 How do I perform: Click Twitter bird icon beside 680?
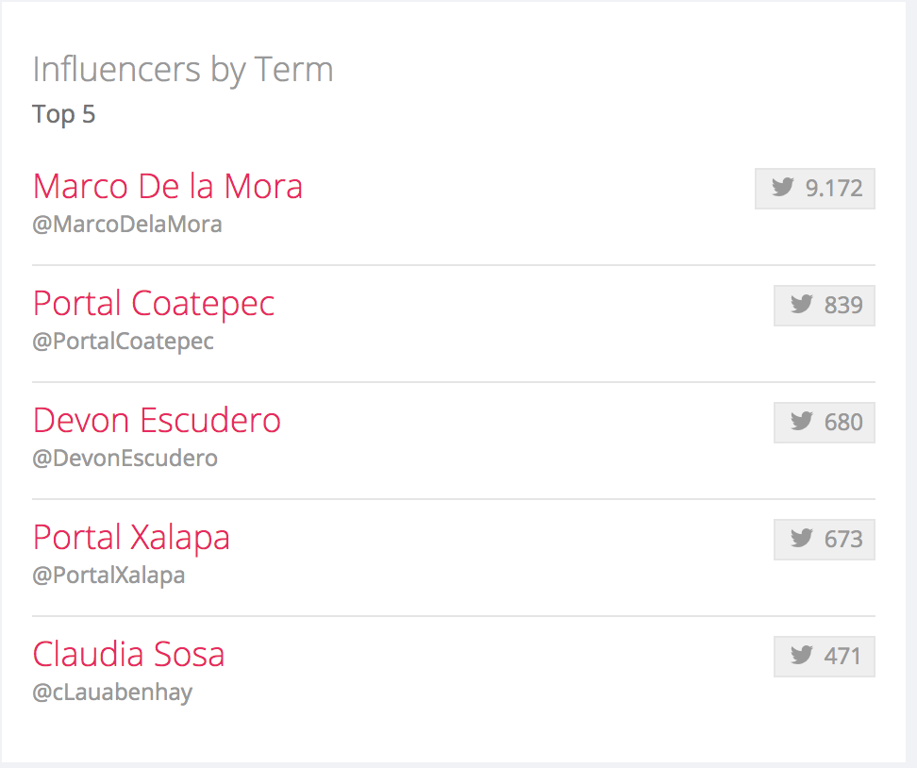click(801, 421)
